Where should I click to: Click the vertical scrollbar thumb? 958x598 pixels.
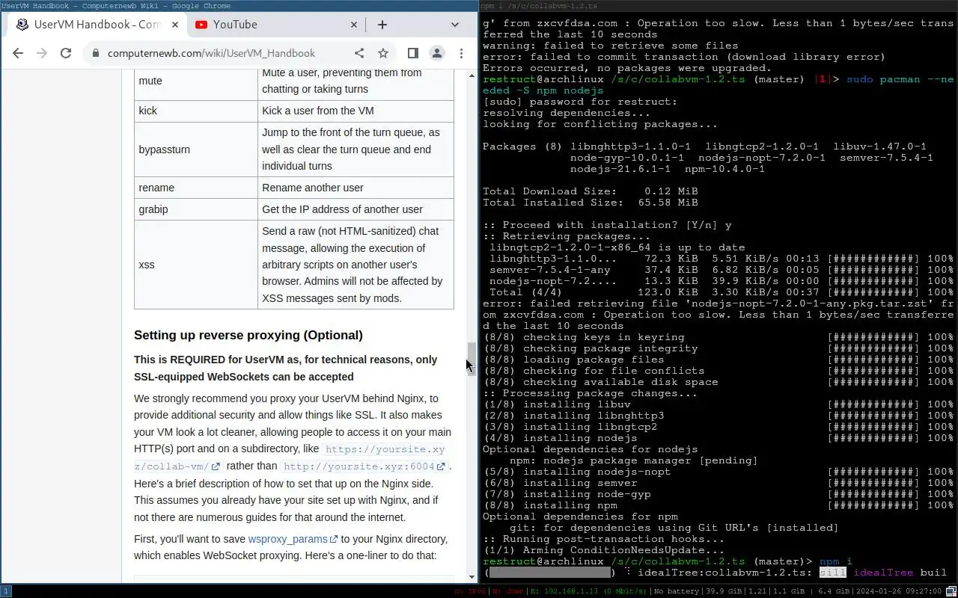pos(472,359)
